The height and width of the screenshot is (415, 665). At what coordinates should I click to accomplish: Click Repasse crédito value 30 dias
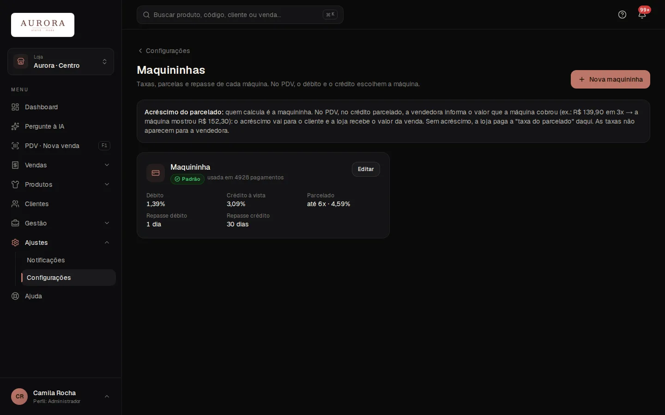[238, 224]
